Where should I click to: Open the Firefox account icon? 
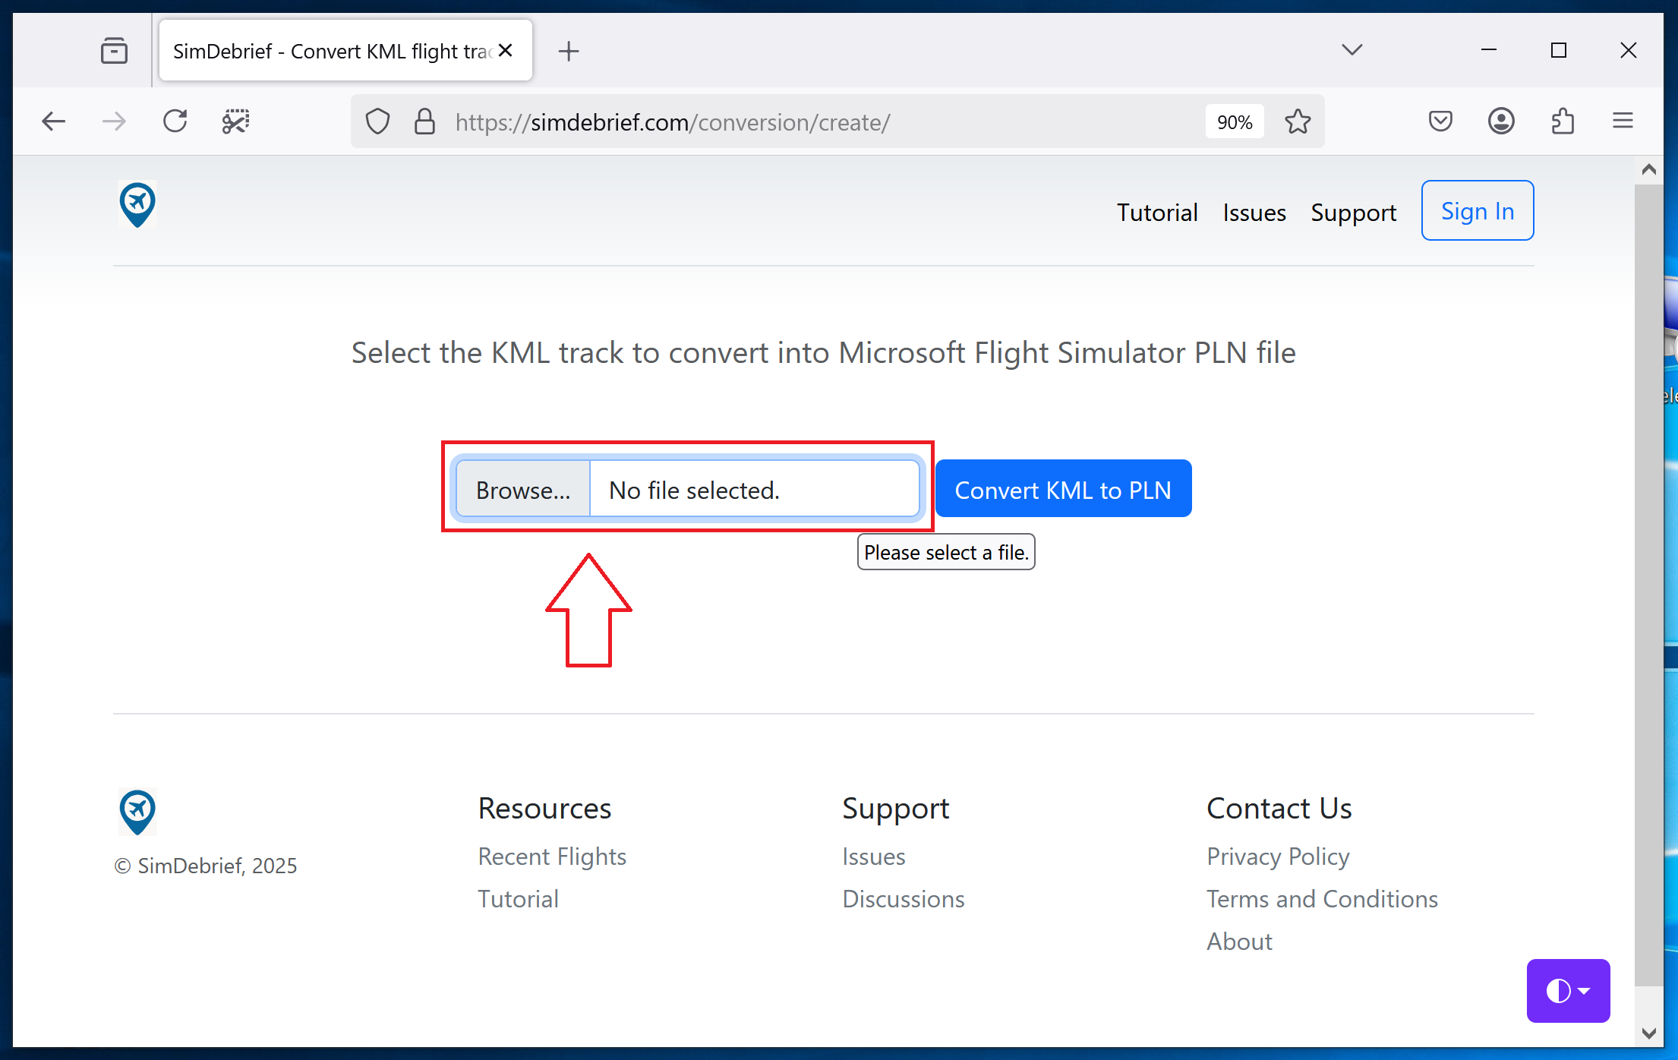1501,121
